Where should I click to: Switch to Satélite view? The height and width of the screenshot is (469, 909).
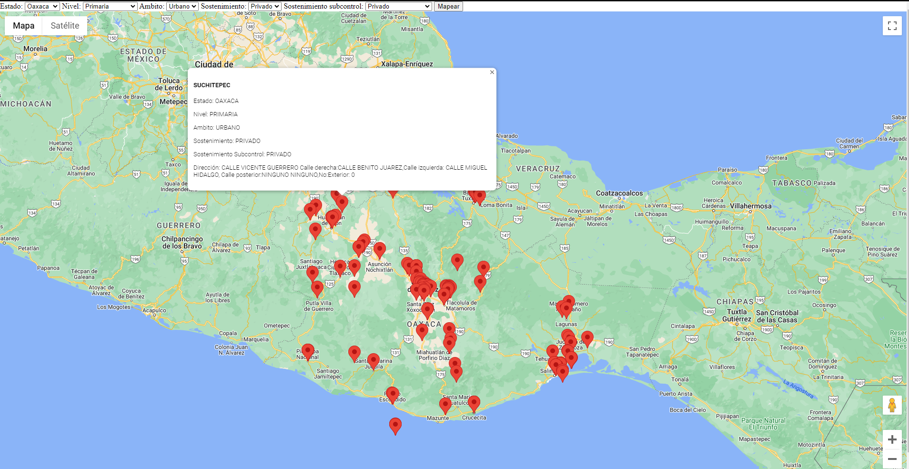(64, 25)
